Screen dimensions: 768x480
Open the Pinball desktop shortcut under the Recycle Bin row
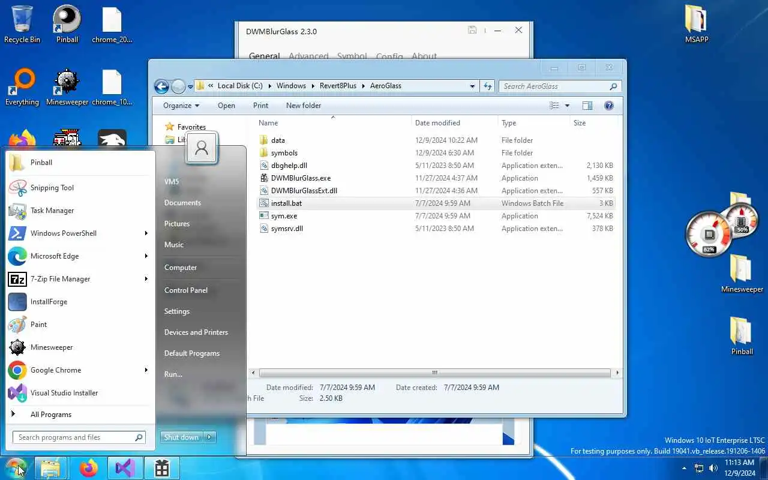click(x=67, y=24)
